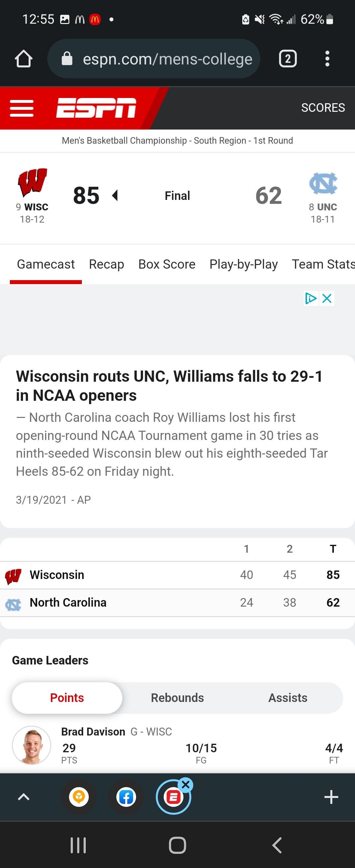
Task: Tap the North Carolina logo in score header
Action: pyautogui.click(x=323, y=183)
